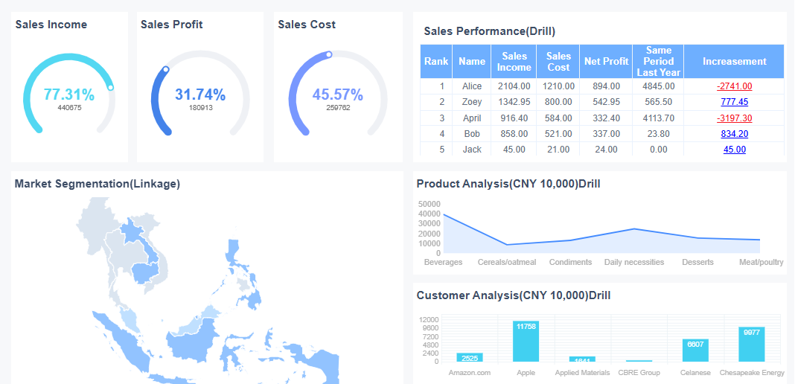
Task: Click the Amazon.com bar labeled 2525
Action: point(470,358)
